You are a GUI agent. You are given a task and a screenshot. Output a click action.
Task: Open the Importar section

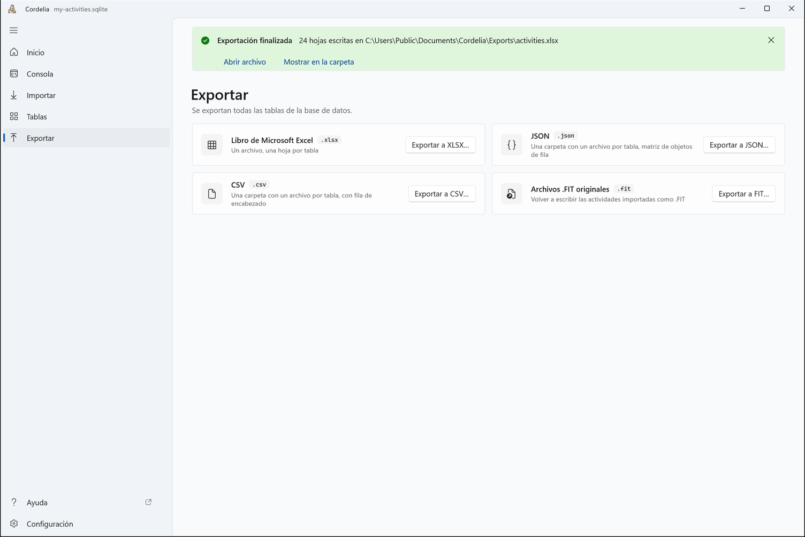86,95
